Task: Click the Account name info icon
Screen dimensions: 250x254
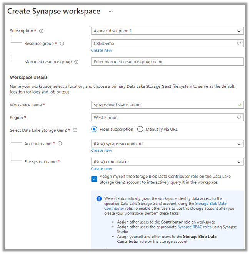Action: click(x=60, y=144)
